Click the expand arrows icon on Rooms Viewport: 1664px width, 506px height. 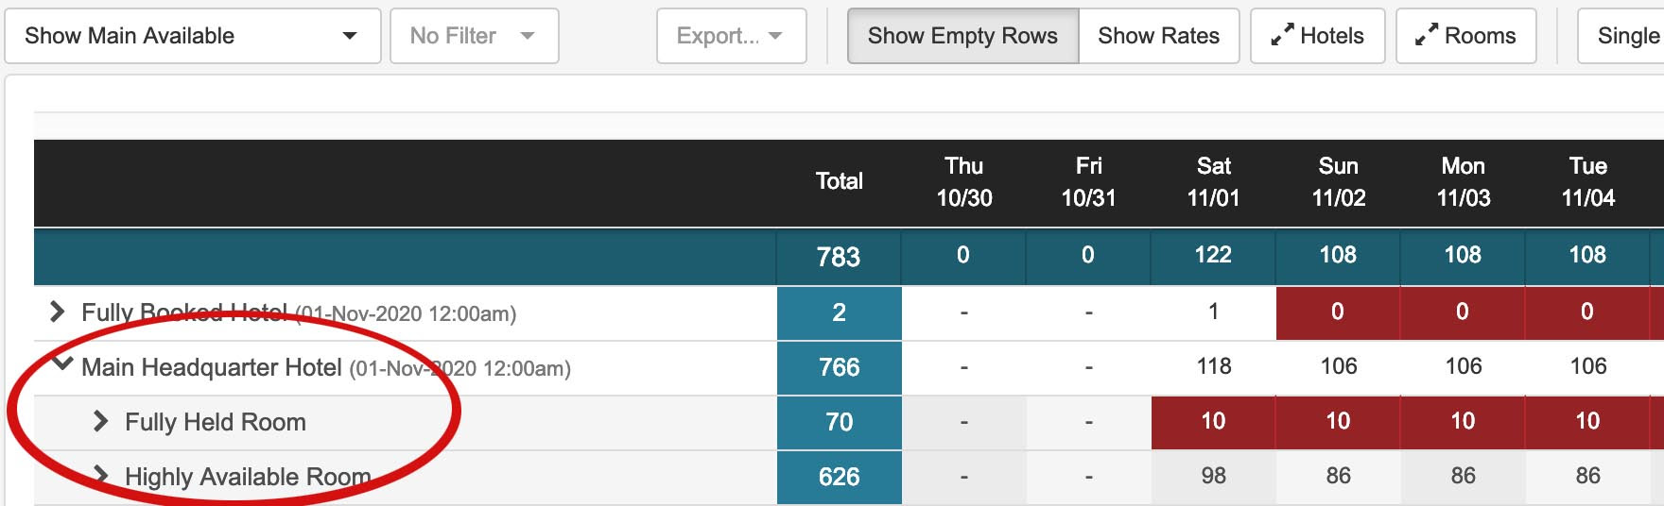click(1427, 36)
